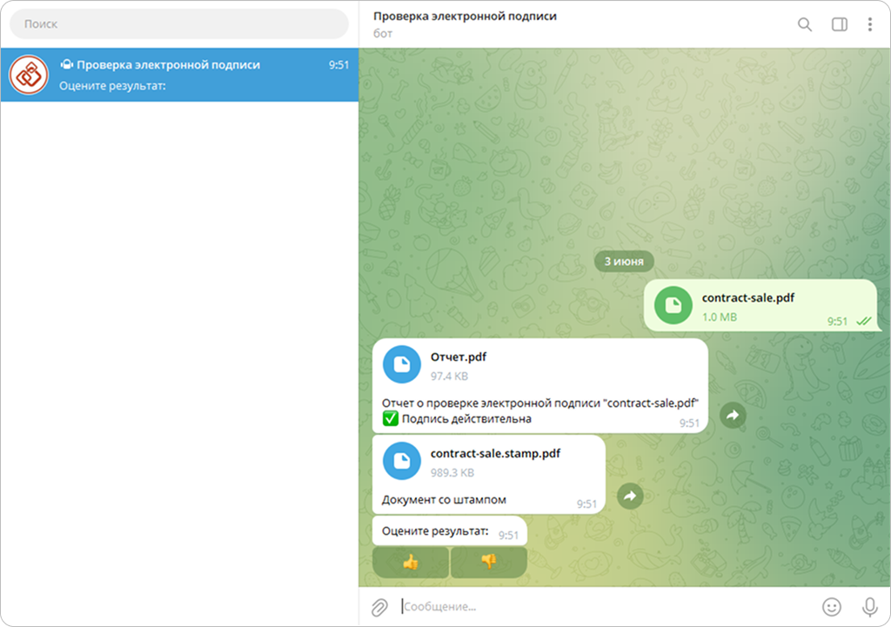Toggle the side panel icon in header
The image size is (891, 627).
coord(839,24)
